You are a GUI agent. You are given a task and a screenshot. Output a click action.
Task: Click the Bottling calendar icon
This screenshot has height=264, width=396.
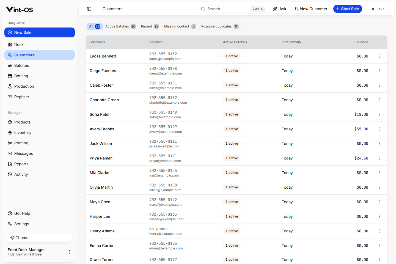point(10,76)
